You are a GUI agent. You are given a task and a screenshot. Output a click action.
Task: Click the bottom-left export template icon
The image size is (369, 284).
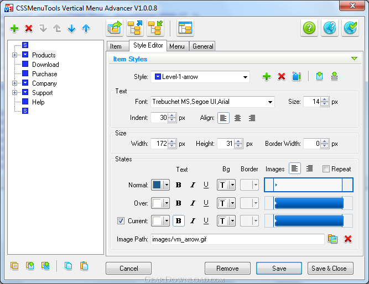coord(45,266)
